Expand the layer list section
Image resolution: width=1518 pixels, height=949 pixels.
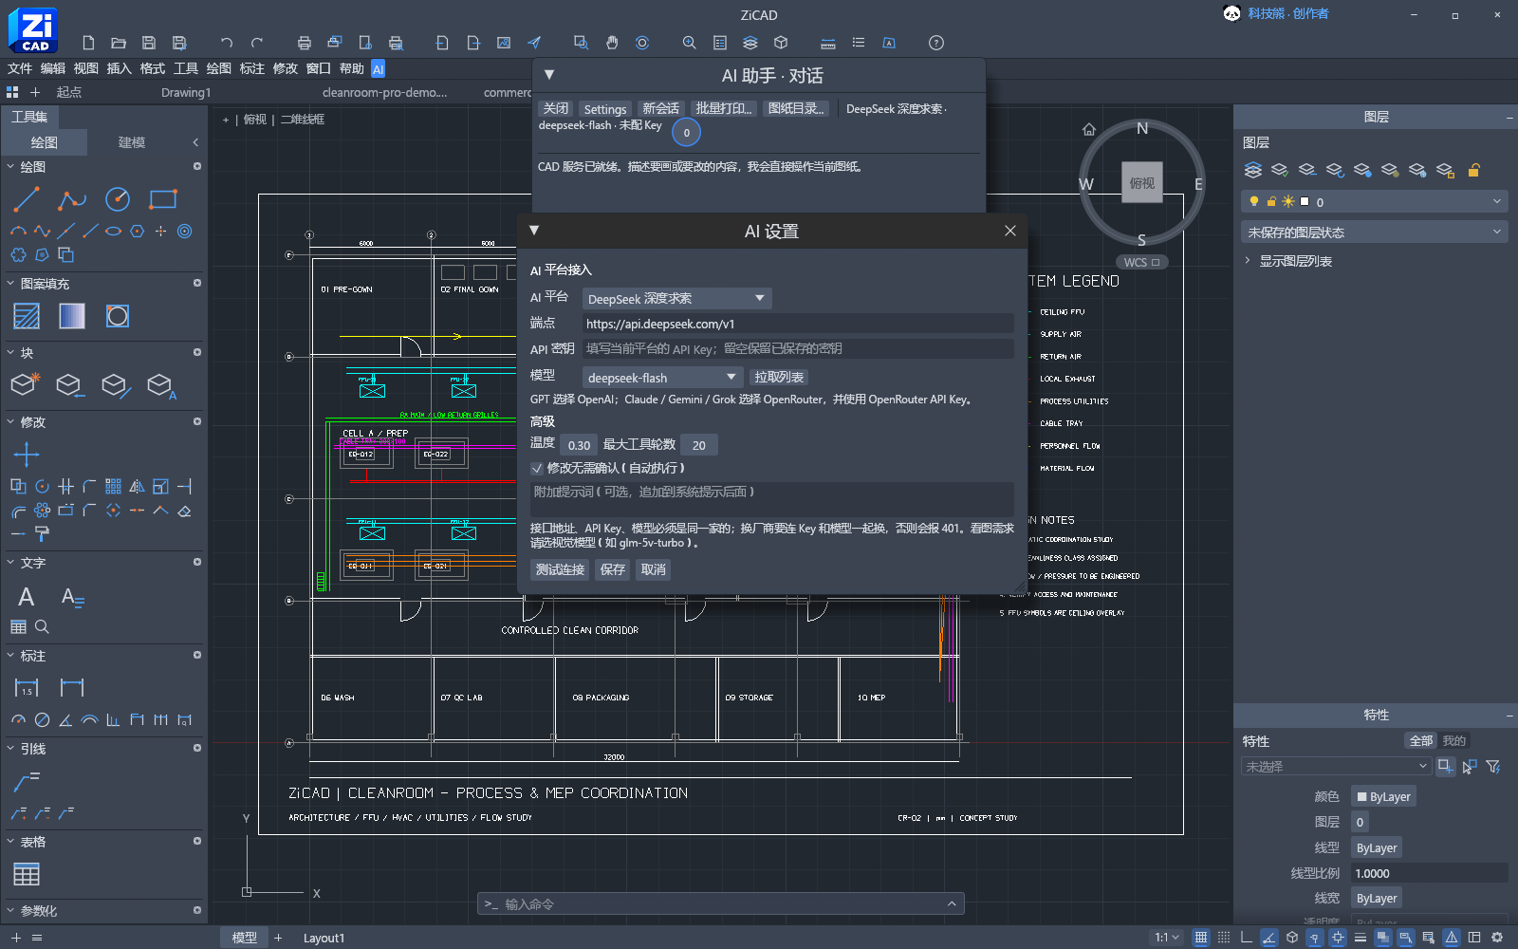click(x=1296, y=261)
